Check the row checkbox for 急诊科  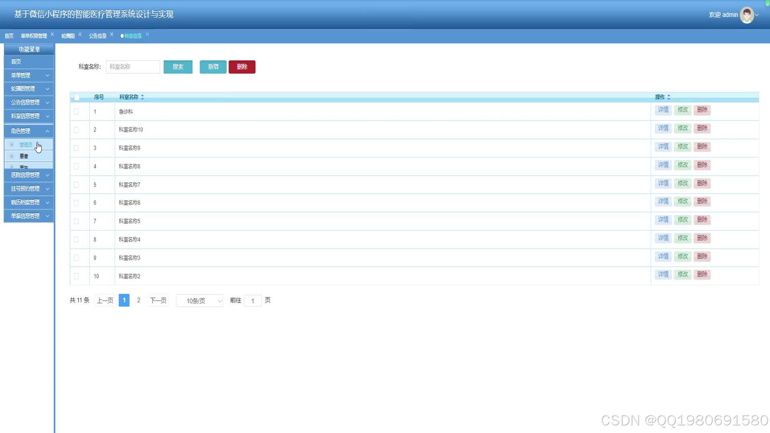(x=76, y=111)
